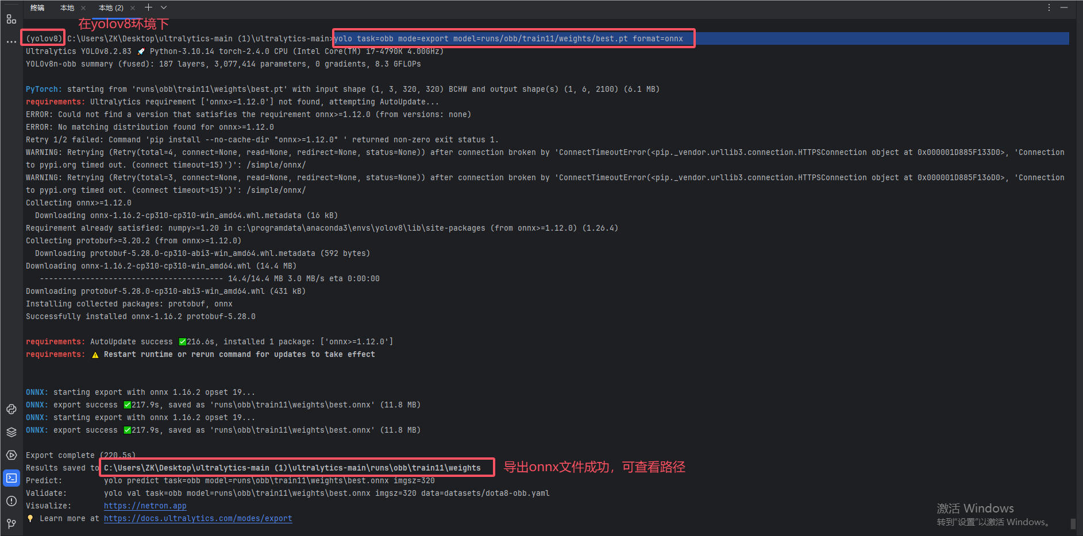Open the Git version control icon
This screenshot has width=1083, height=536.
(x=11, y=523)
